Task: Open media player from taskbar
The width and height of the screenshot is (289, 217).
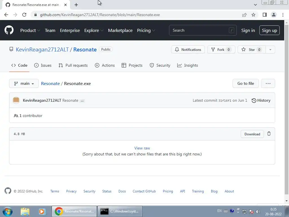Action: (x=42, y=211)
